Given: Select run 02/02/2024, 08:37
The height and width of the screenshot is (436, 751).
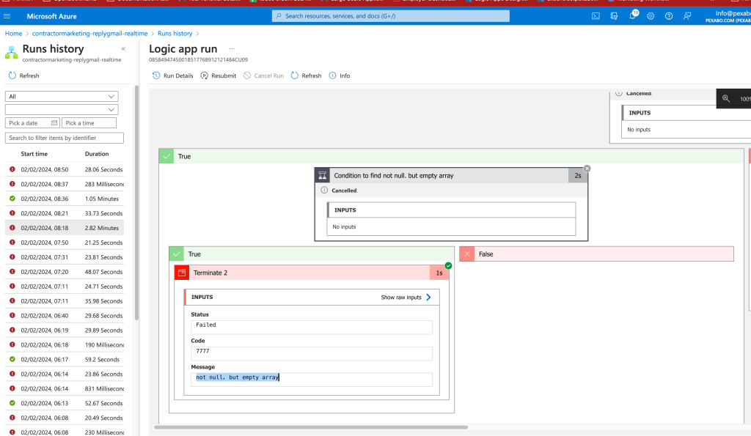Looking at the screenshot, I should 65,184.
